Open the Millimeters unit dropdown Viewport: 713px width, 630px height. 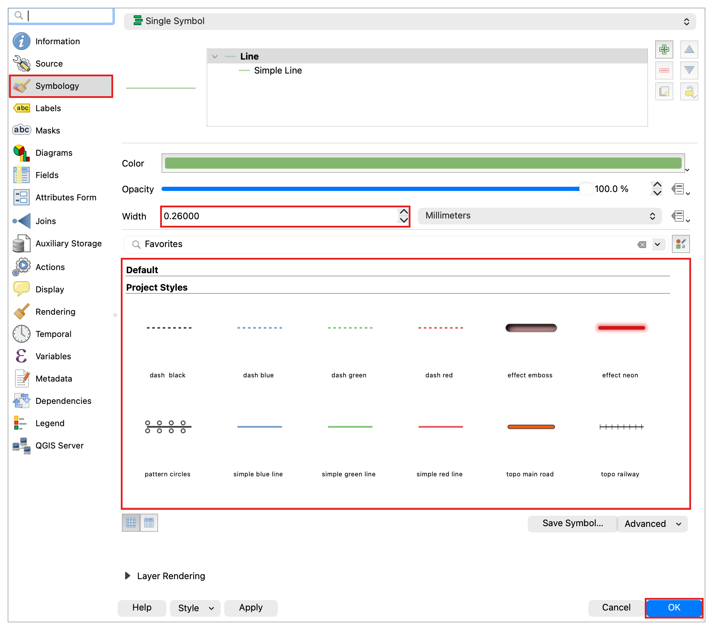(540, 216)
